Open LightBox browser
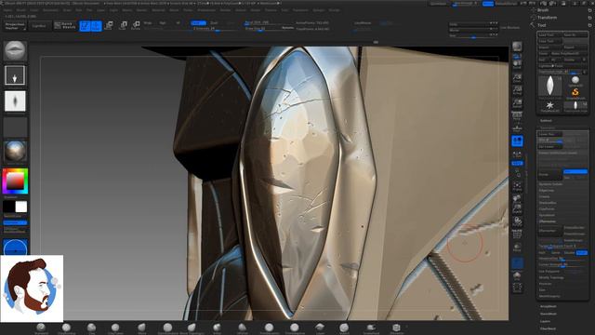The height and width of the screenshot is (335, 595). (x=39, y=26)
